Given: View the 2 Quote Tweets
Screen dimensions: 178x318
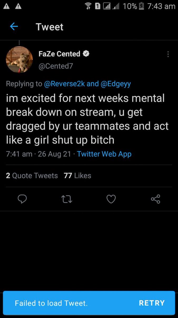Looking at the screenshot, I should click(32, 175).
